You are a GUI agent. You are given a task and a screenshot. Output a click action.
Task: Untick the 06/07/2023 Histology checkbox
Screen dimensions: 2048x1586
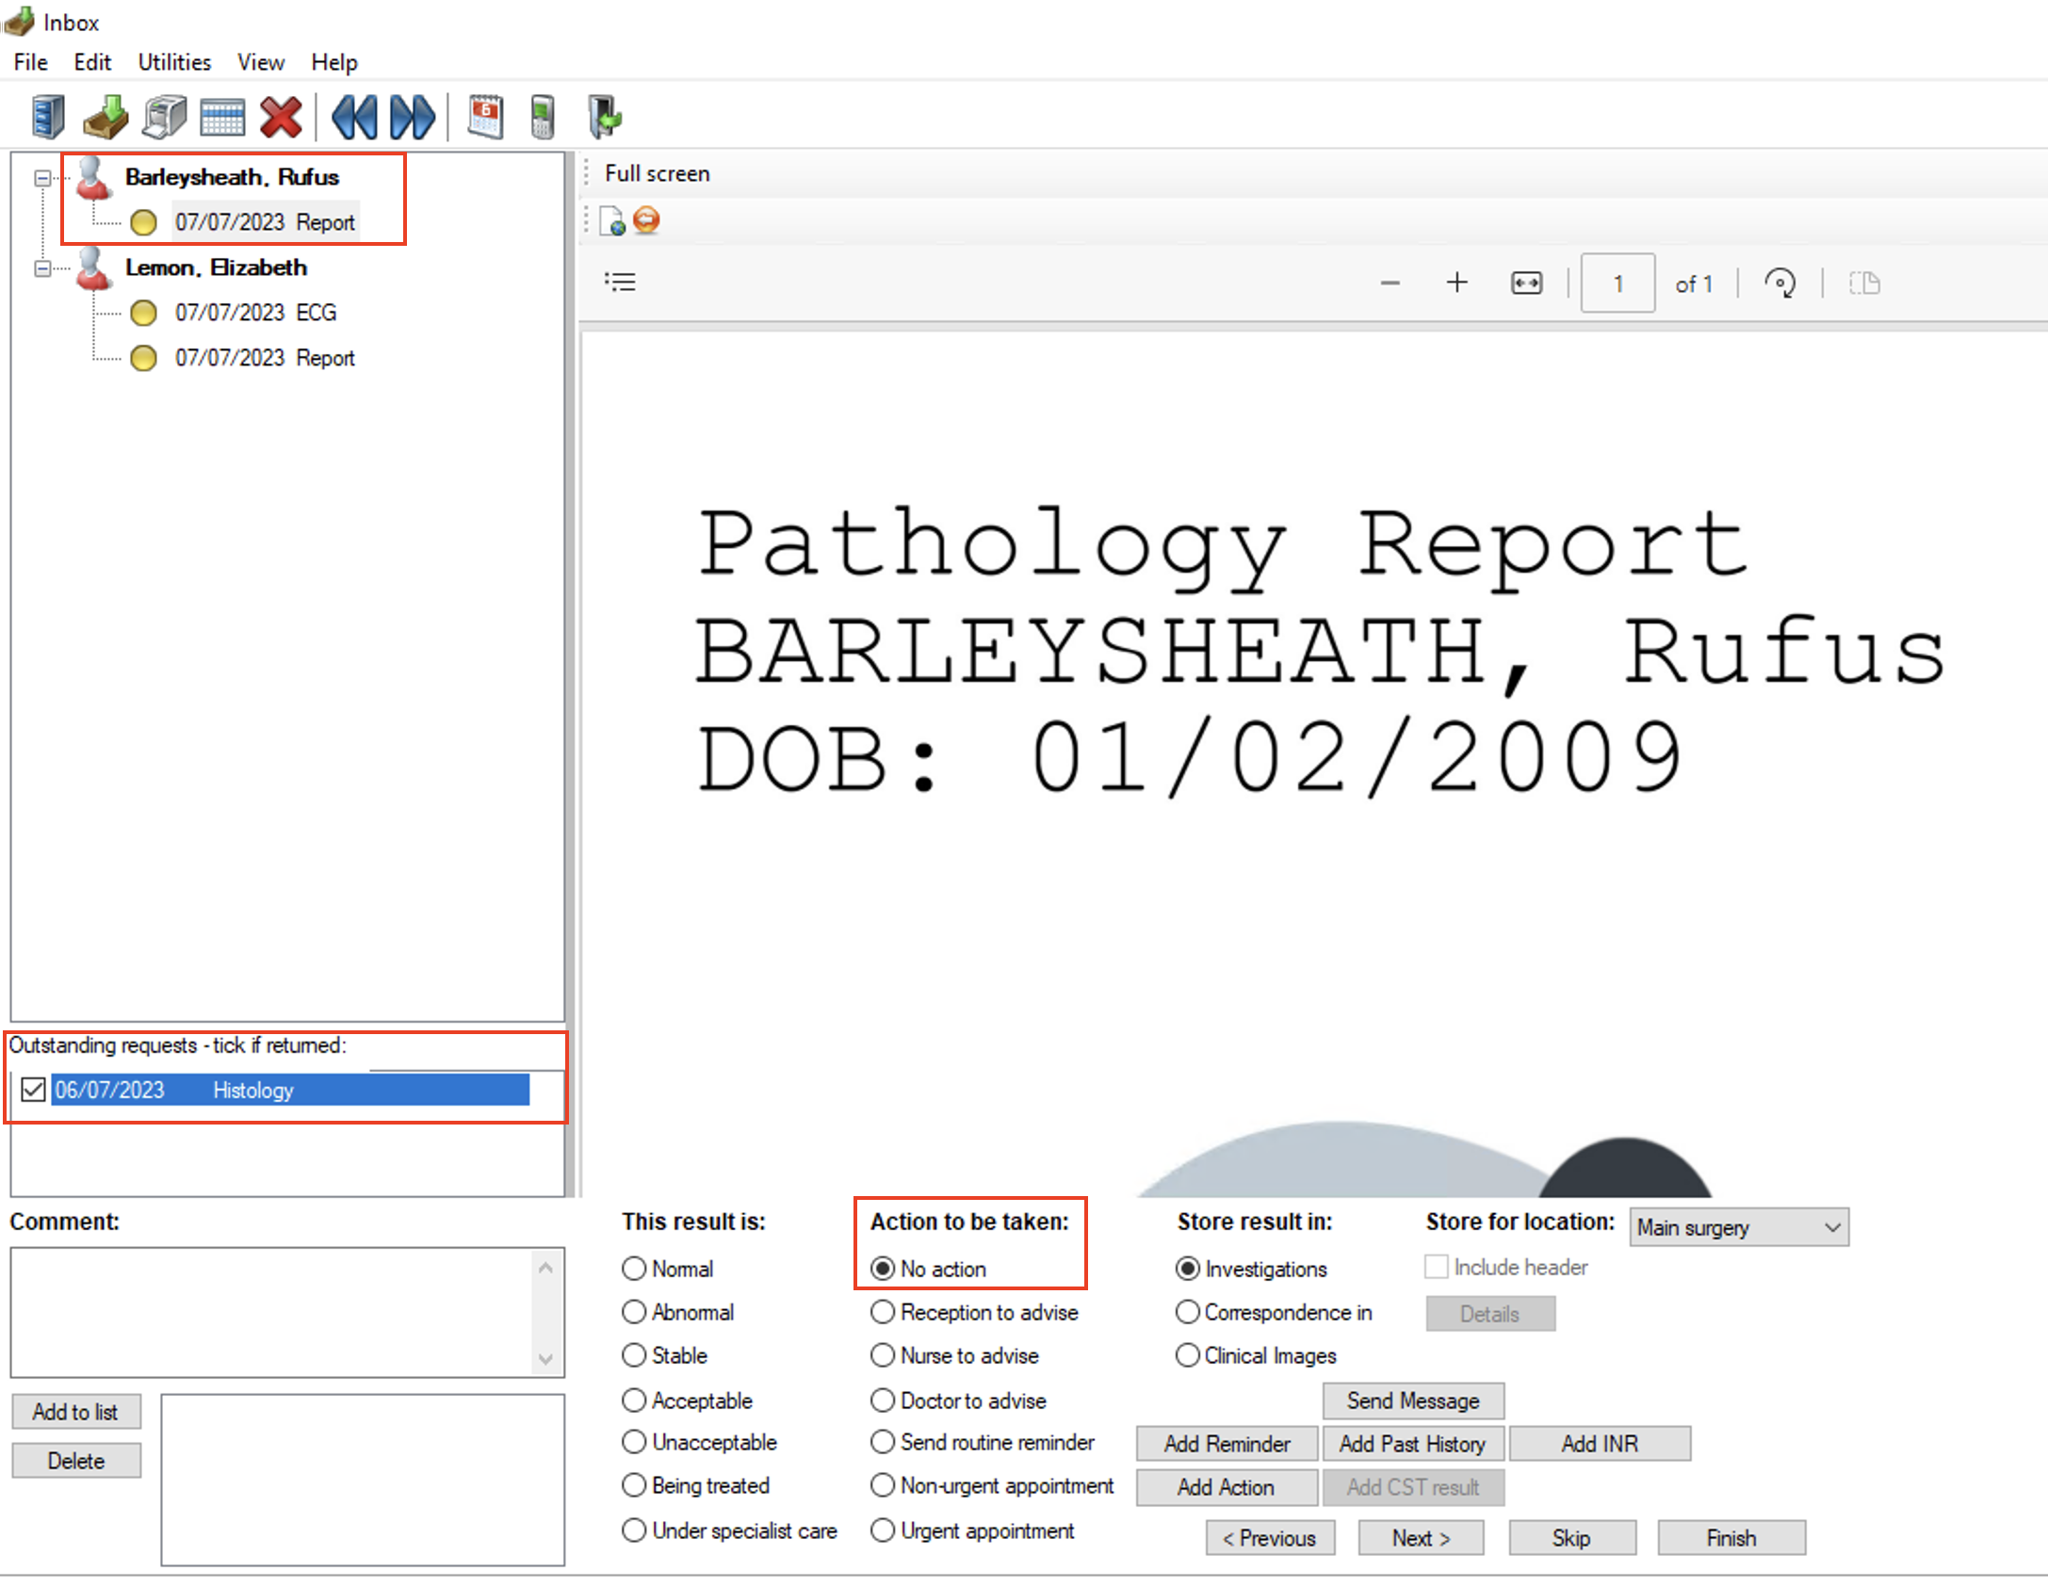33,1090
